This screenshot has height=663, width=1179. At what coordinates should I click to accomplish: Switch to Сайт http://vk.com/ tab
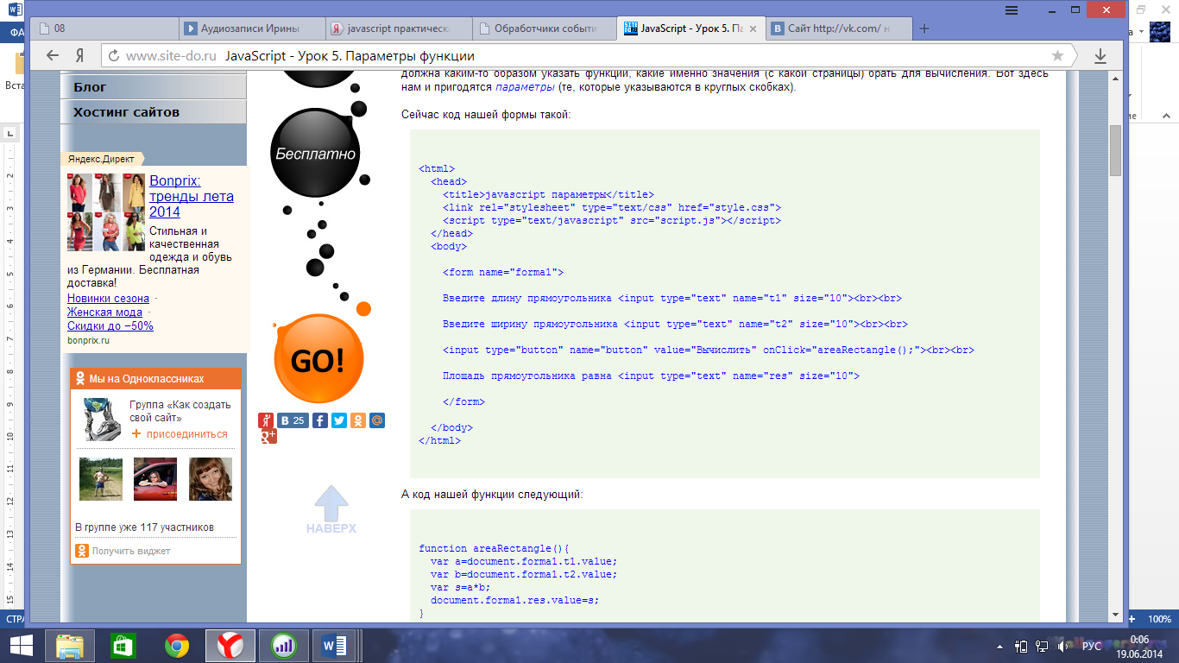pos(838,28)
